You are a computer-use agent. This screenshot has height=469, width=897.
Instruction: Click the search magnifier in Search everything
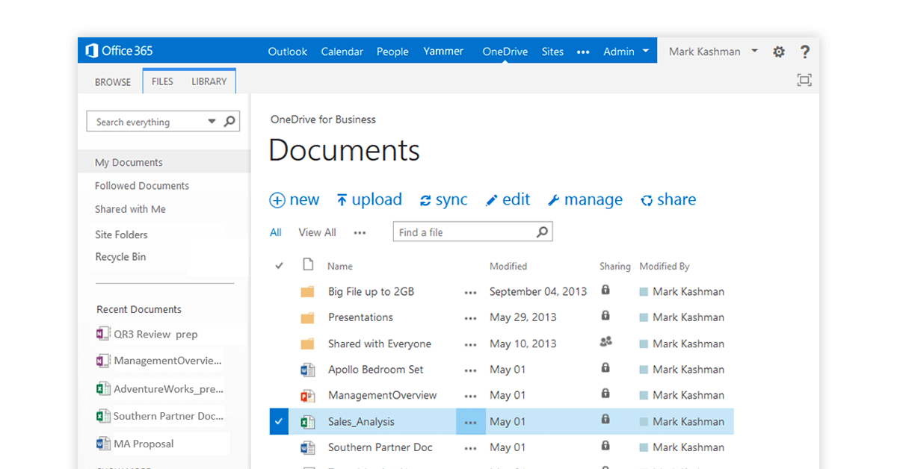229,121
